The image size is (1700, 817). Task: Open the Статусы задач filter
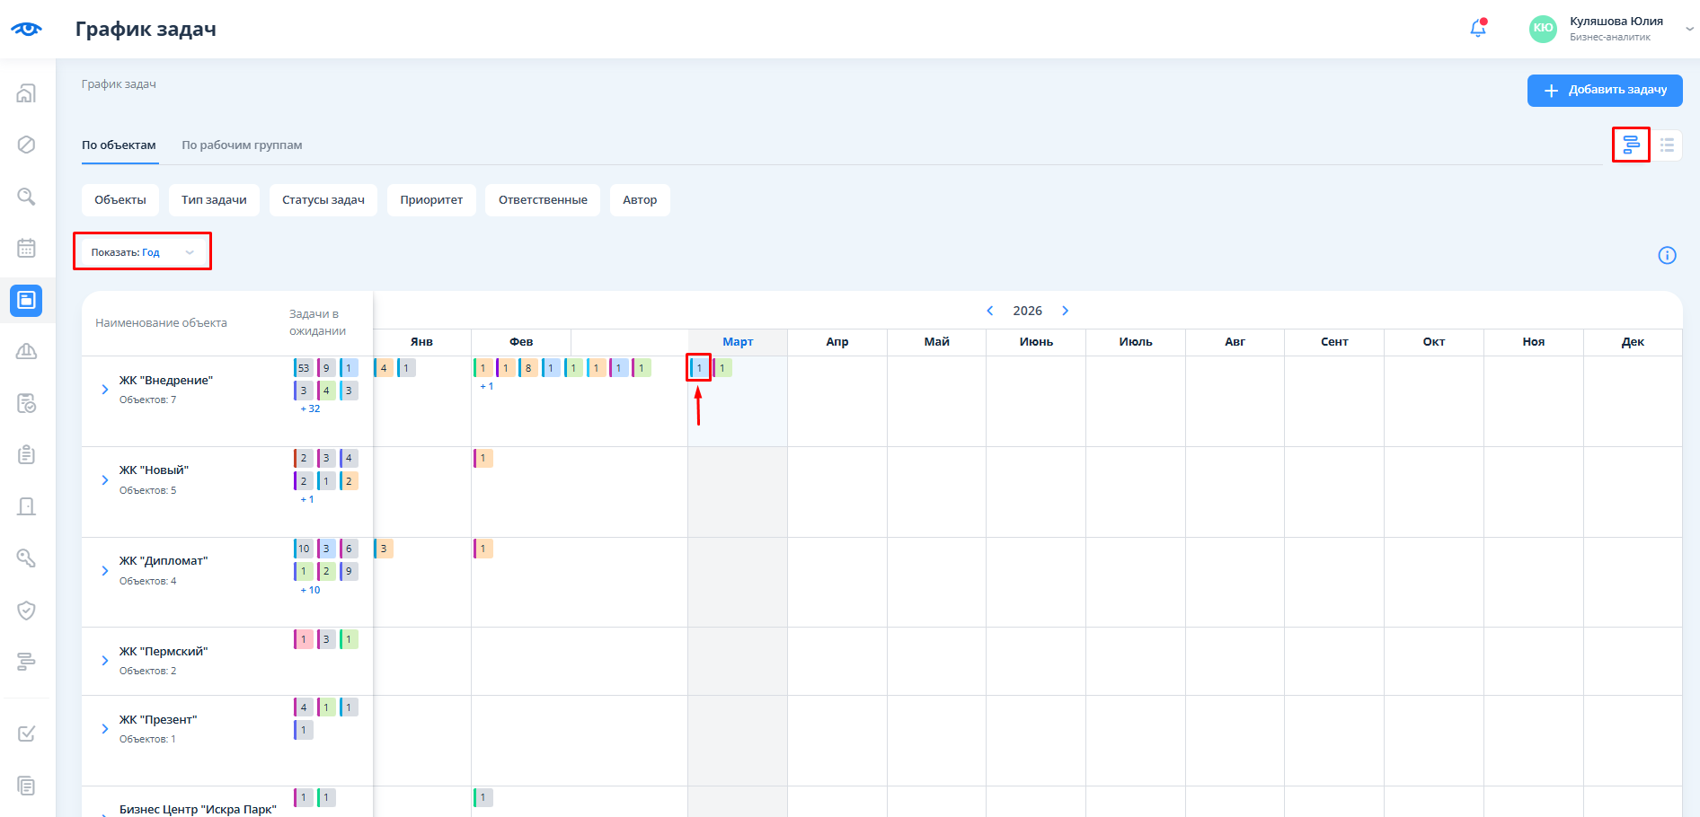click(x=323, y=200)
